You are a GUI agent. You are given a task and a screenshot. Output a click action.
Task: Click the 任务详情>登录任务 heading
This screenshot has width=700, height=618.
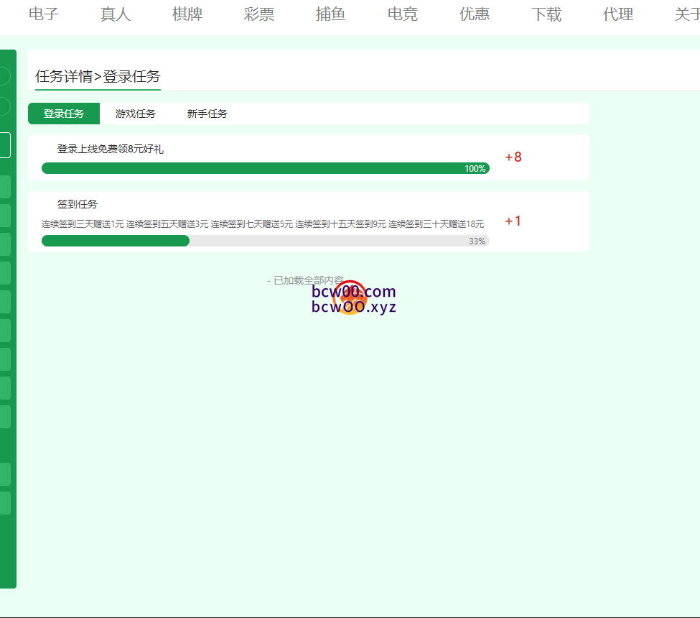pos(98,76)
